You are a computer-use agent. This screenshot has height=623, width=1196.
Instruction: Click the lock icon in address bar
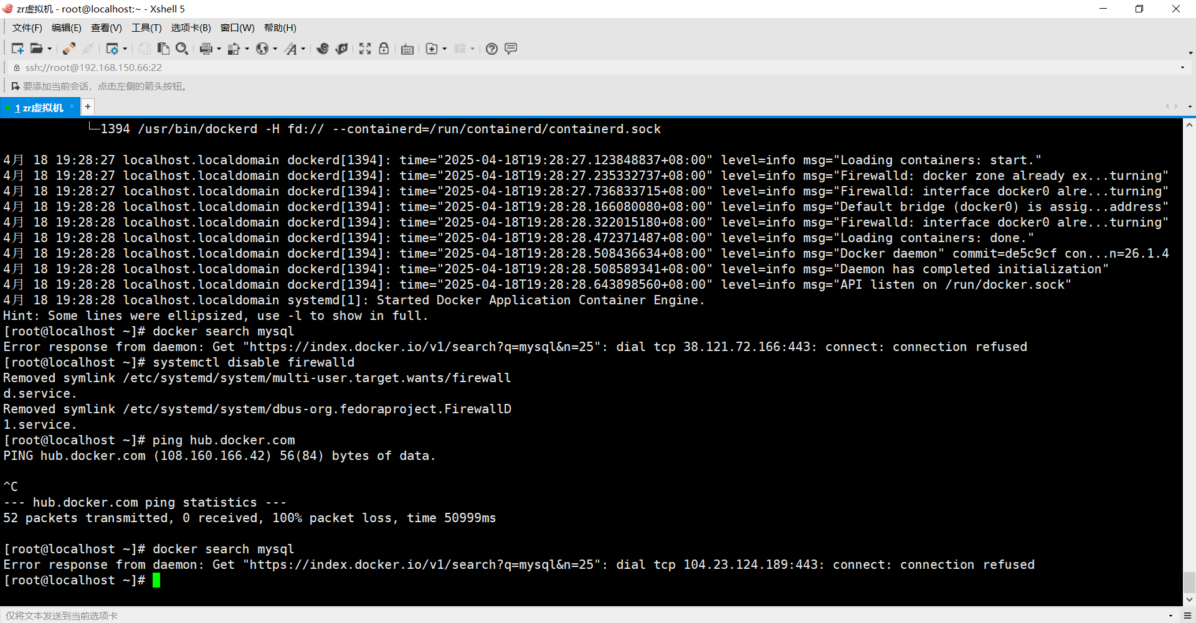(17, 67)
